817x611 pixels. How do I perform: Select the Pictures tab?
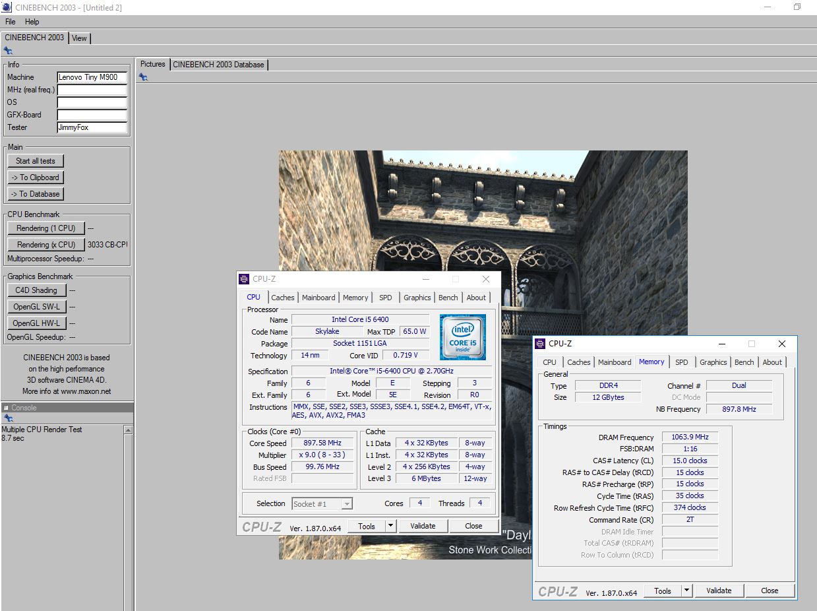153,64
